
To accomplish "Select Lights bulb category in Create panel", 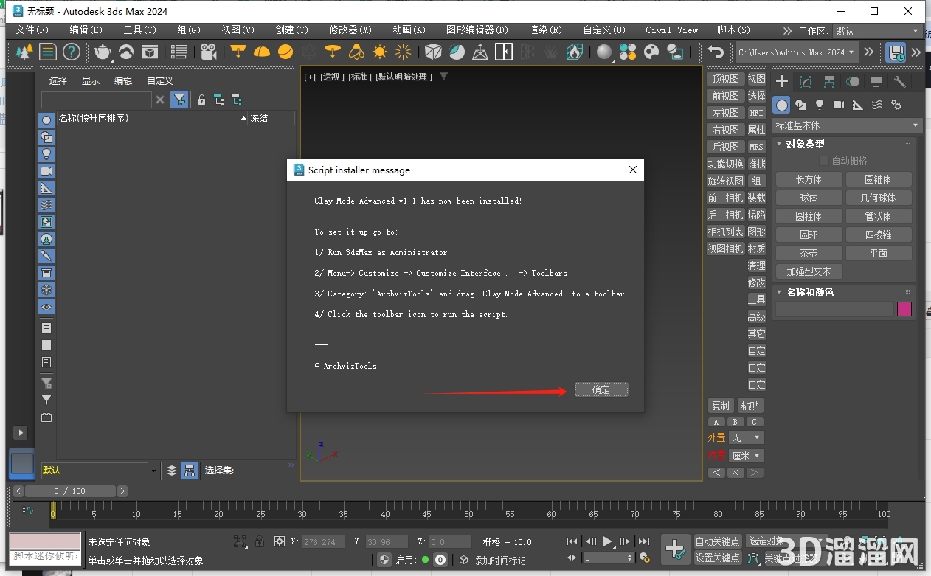I will pyautogui.click(x=820, y=105).
